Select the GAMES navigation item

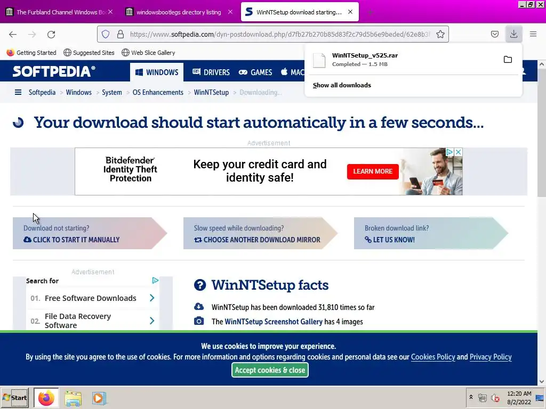(255, 72)
